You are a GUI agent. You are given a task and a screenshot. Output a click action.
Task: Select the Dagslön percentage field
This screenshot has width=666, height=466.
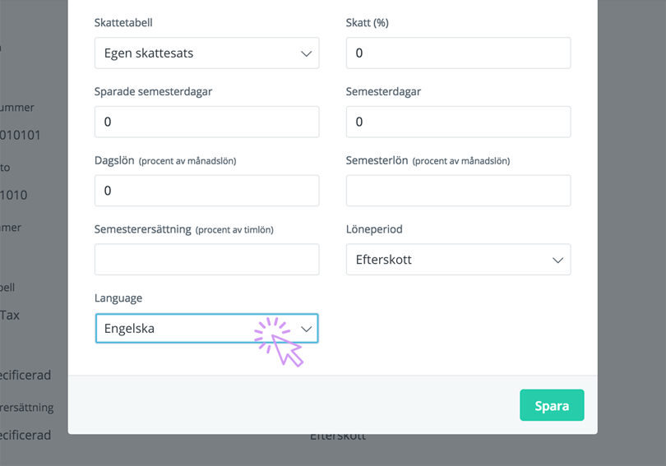coord(207,191)
